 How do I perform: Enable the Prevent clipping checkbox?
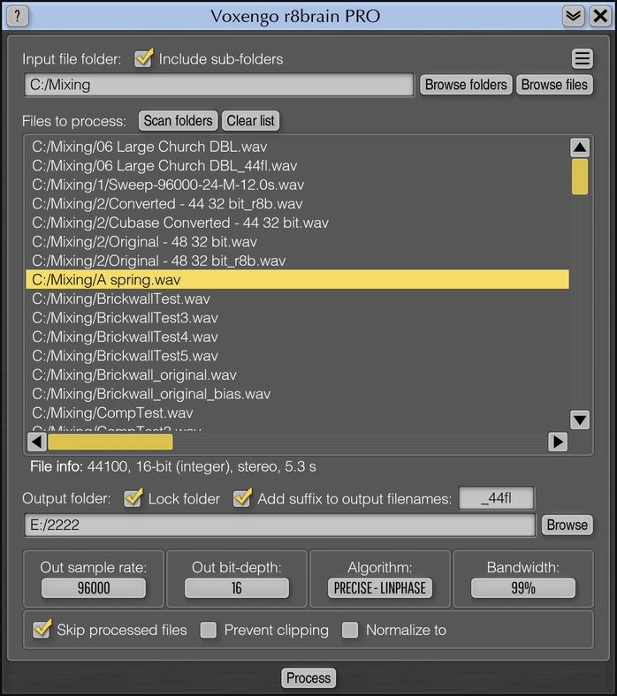tap(209, 630)
